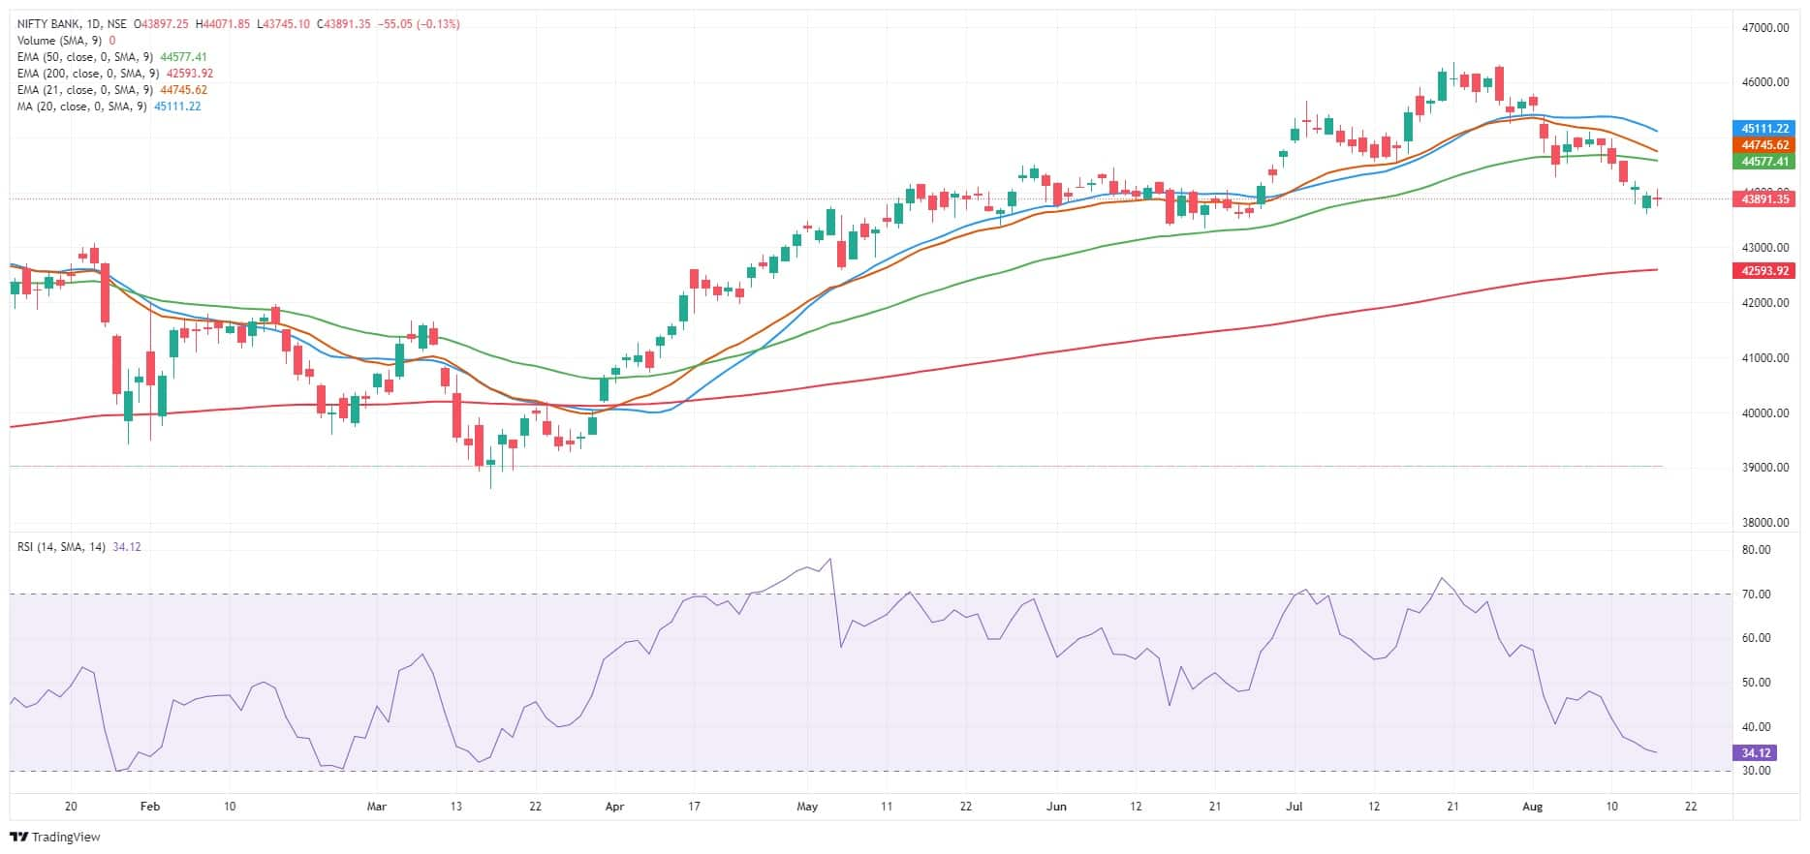1810x854 pixels.
Task: Click the RSI value label 34.12
Action: 1755,752
